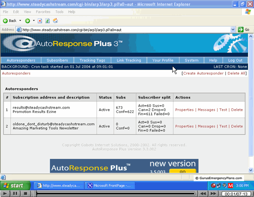This screenshot has width=254, height=197.
Task: Click the Log Out tab
Action: coord(235,60)
